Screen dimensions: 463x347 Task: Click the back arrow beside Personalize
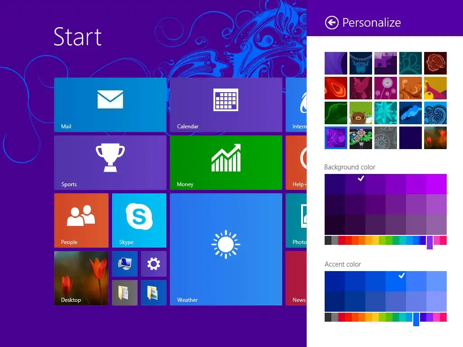(331, 23)
